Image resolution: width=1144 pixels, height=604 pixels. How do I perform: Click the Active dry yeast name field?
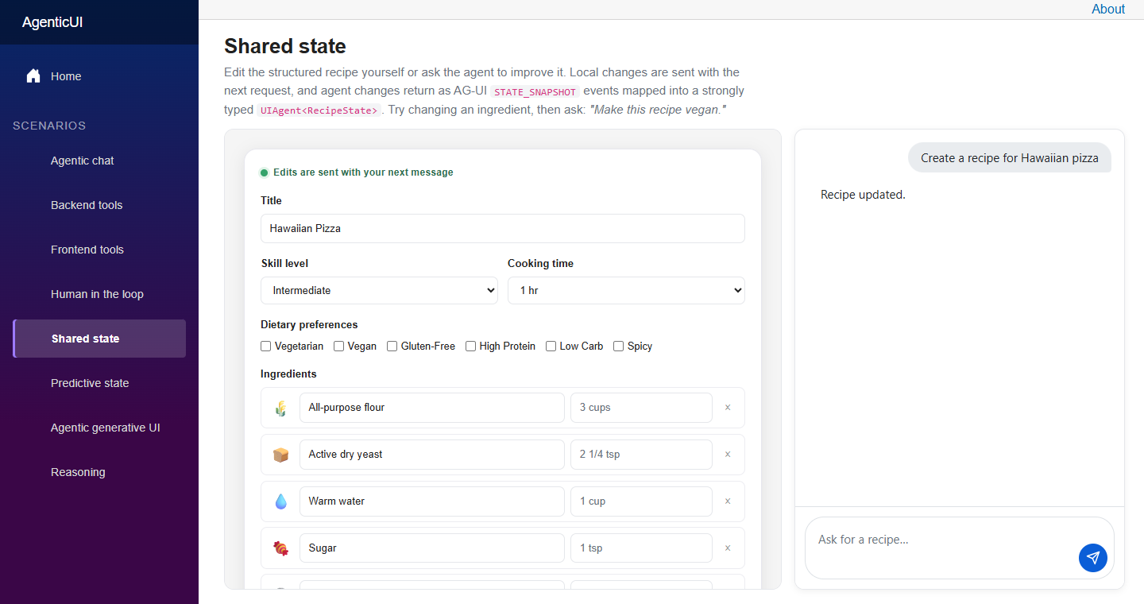click(432, 455)
